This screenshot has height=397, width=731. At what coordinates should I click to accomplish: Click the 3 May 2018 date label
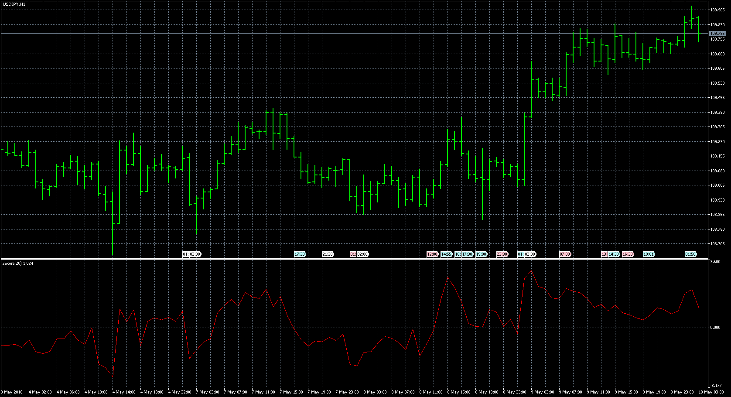(12, 392)
